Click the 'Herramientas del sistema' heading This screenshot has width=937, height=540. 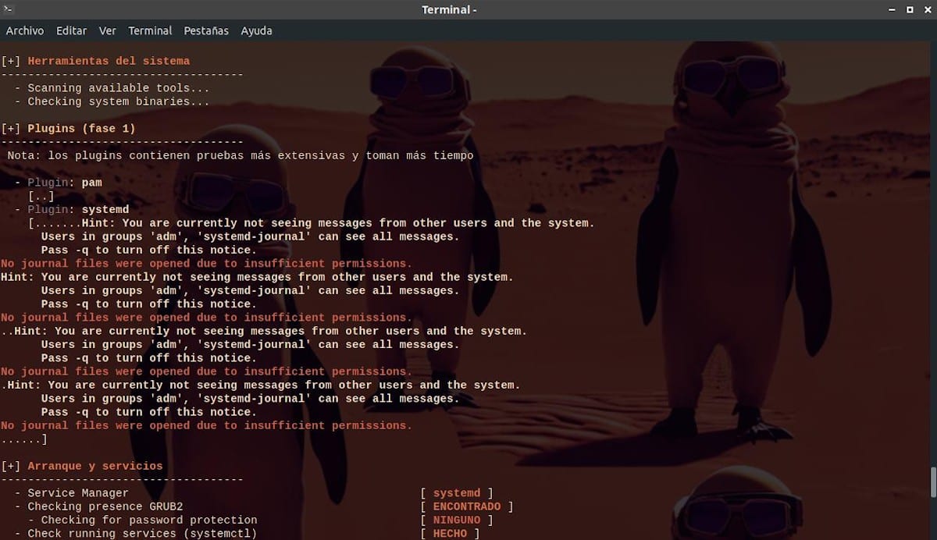coord(109,61)
